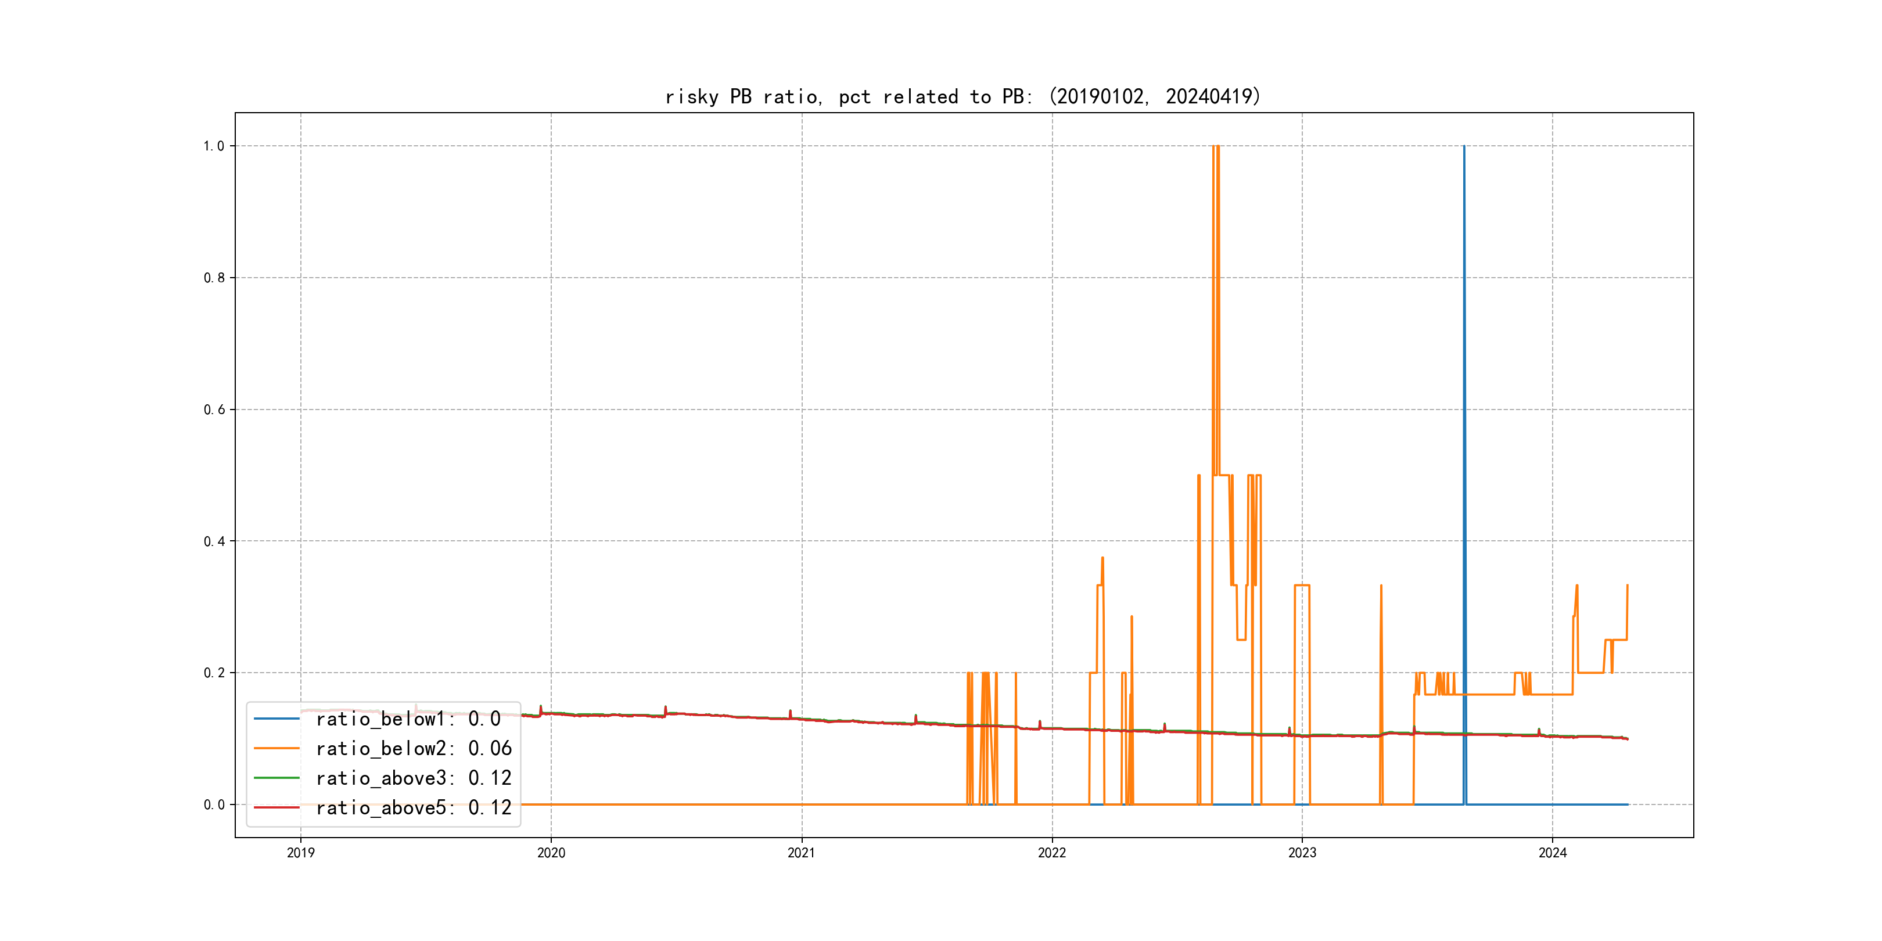Click the 1.0 y-axis tick label
The image size is (1882, 941).
click(213, 146)
